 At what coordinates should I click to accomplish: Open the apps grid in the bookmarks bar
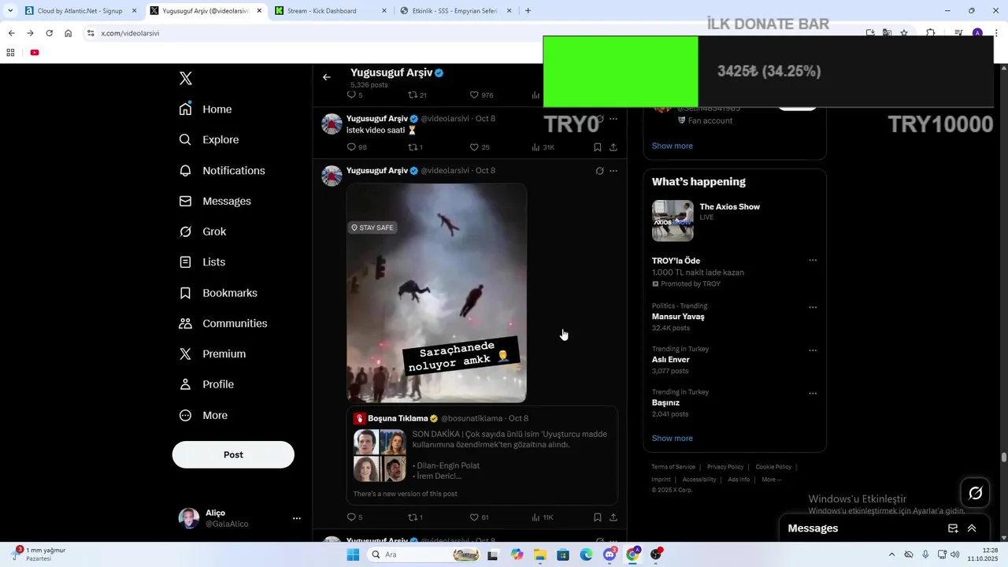click(10, 53)
